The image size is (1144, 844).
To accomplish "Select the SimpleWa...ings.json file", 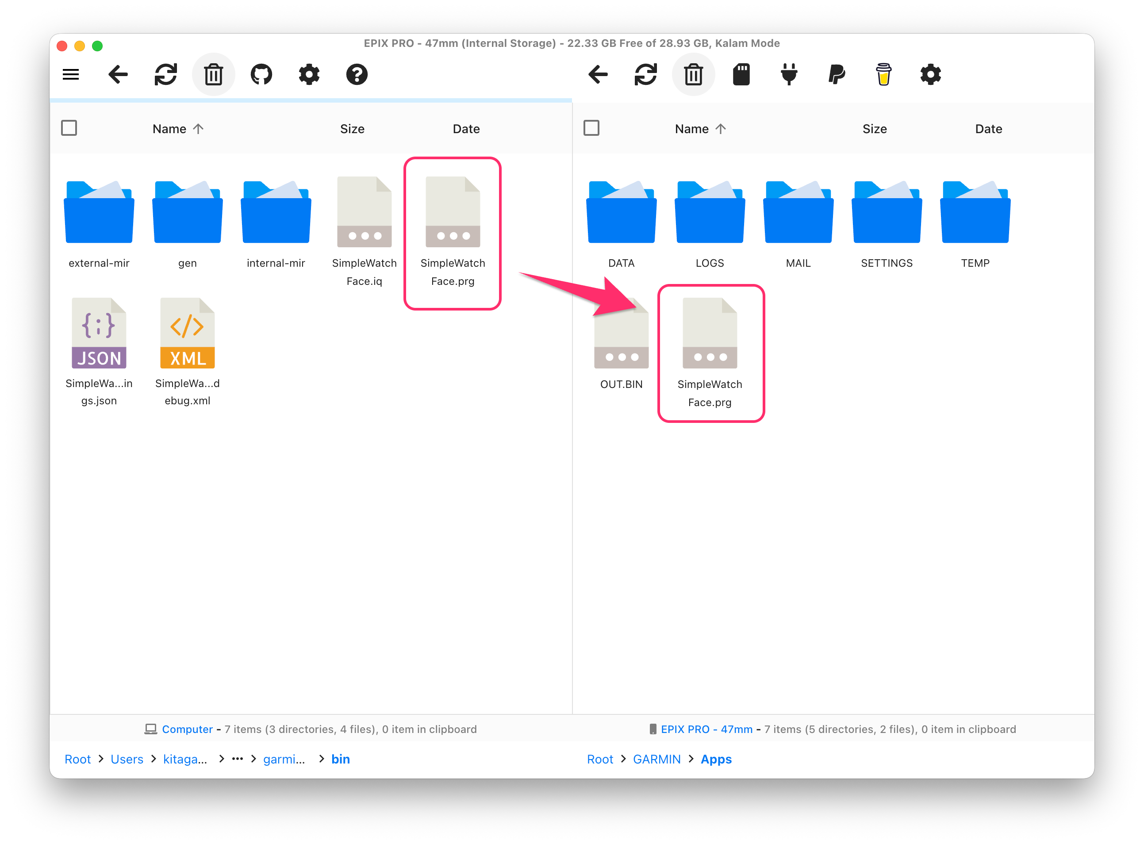I will point(99,352).
